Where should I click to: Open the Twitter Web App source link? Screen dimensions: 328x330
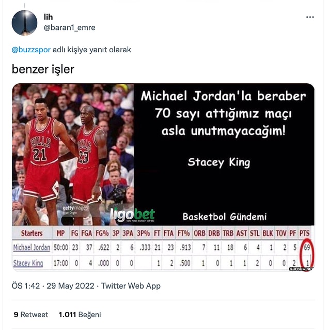131,286
